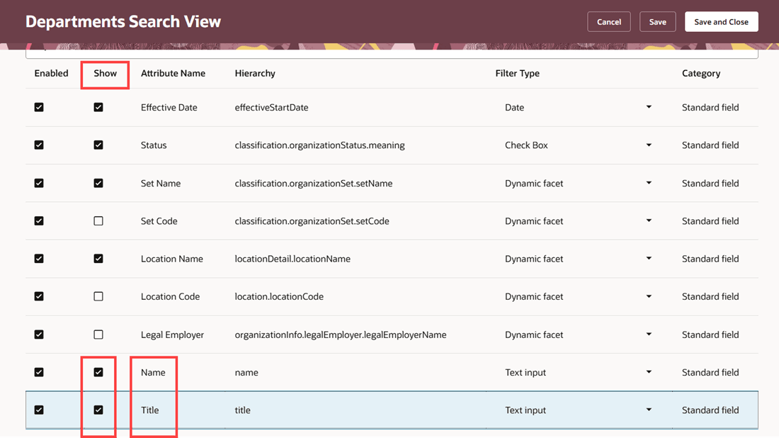Uncheck Enabled for the Name attribute

pyautogui.click(x=39, y=372)
